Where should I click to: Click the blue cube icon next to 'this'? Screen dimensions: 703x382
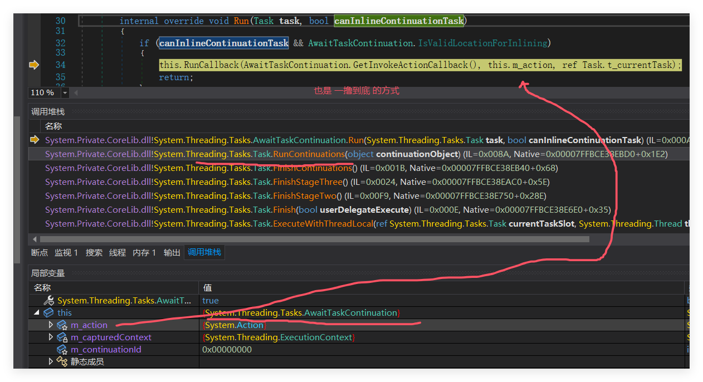tap(48, 313)
